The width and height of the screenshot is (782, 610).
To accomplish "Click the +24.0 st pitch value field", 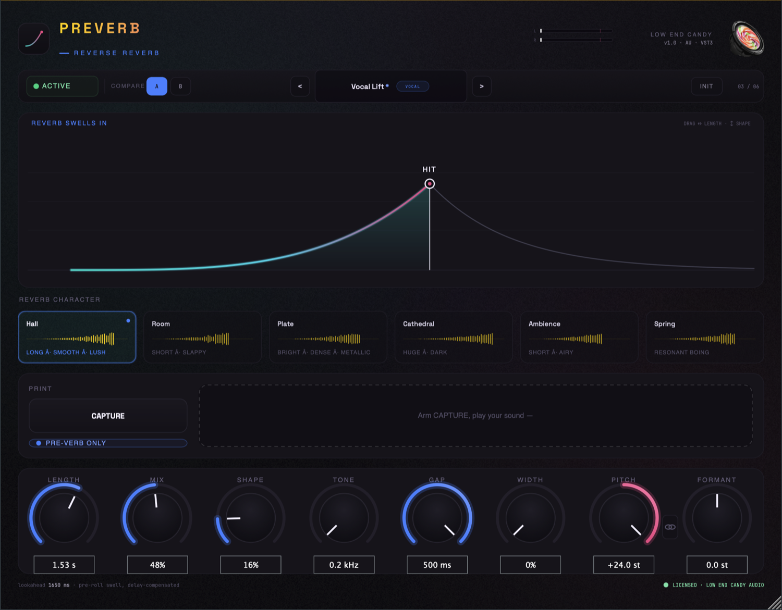I will coord(624,565).
